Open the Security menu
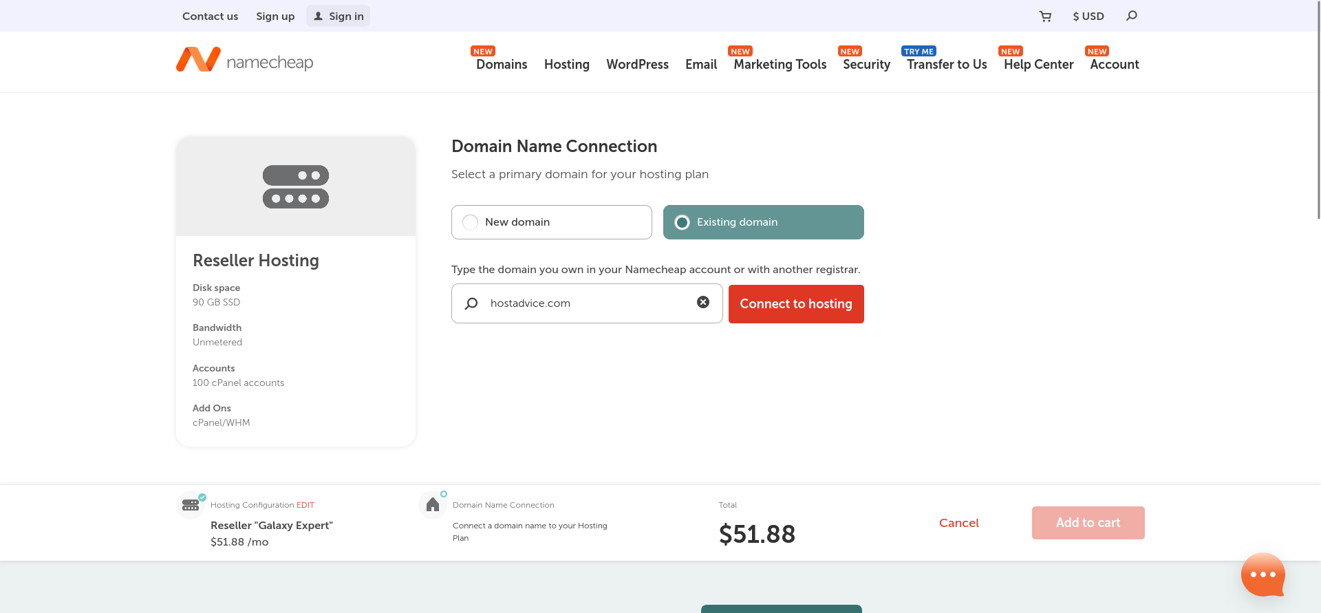1321x613 pixels. click(x=867, y=64)
